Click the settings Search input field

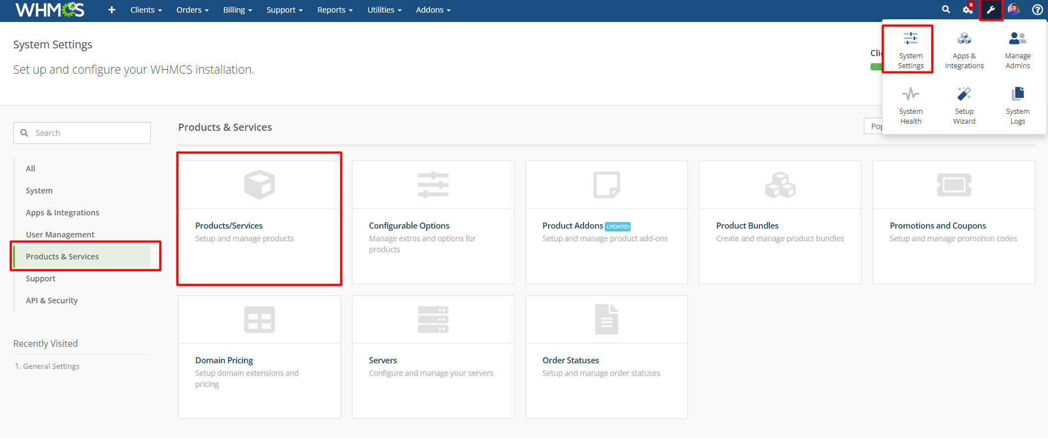88,133
